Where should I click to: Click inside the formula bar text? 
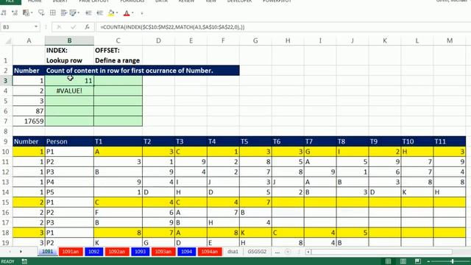(172, 27)
